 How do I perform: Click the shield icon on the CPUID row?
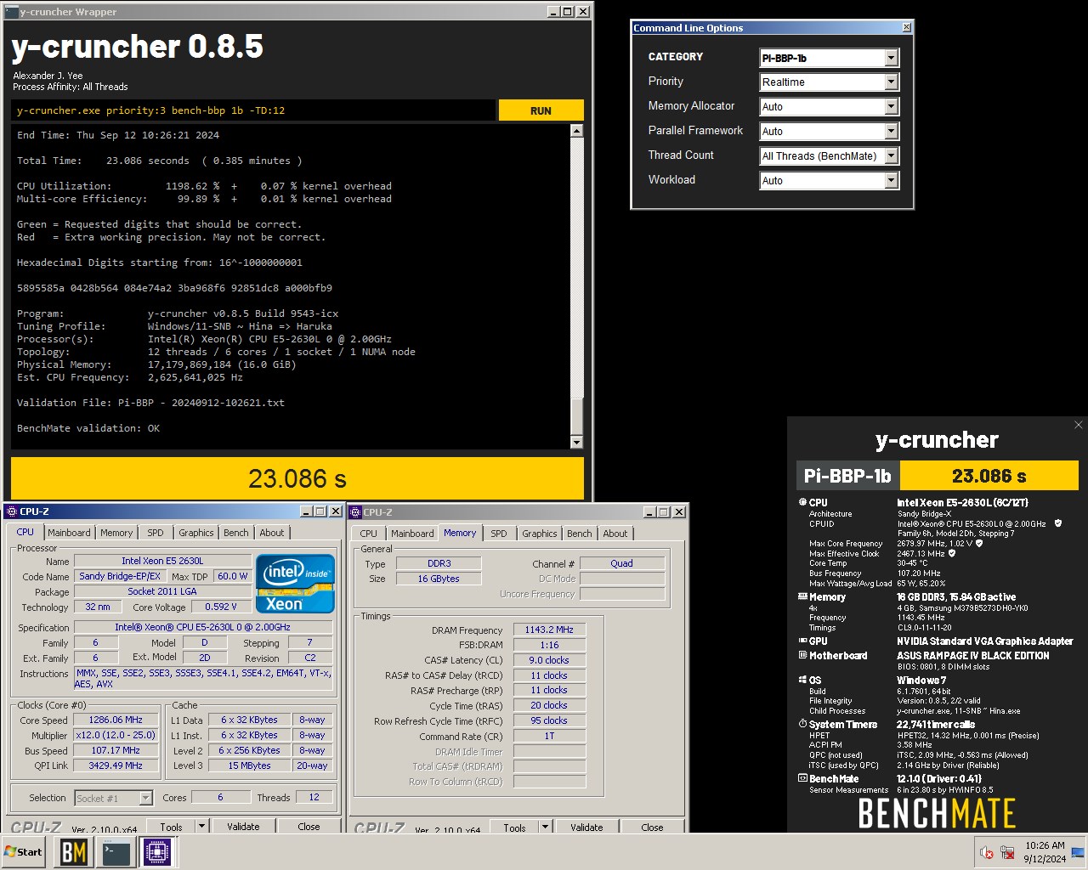click(x=1058, y=523)
